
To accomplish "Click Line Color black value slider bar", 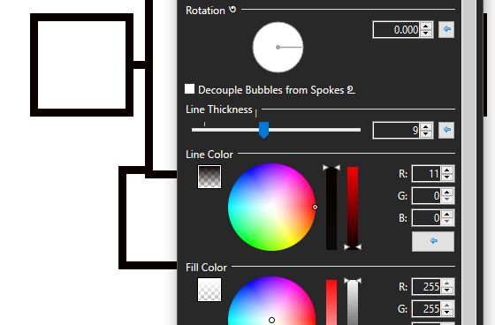I will (331, 208).
